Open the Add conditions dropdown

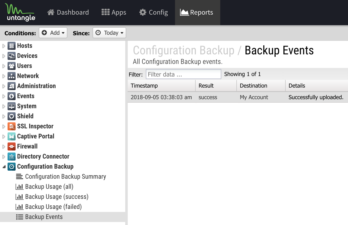(53, 33)
